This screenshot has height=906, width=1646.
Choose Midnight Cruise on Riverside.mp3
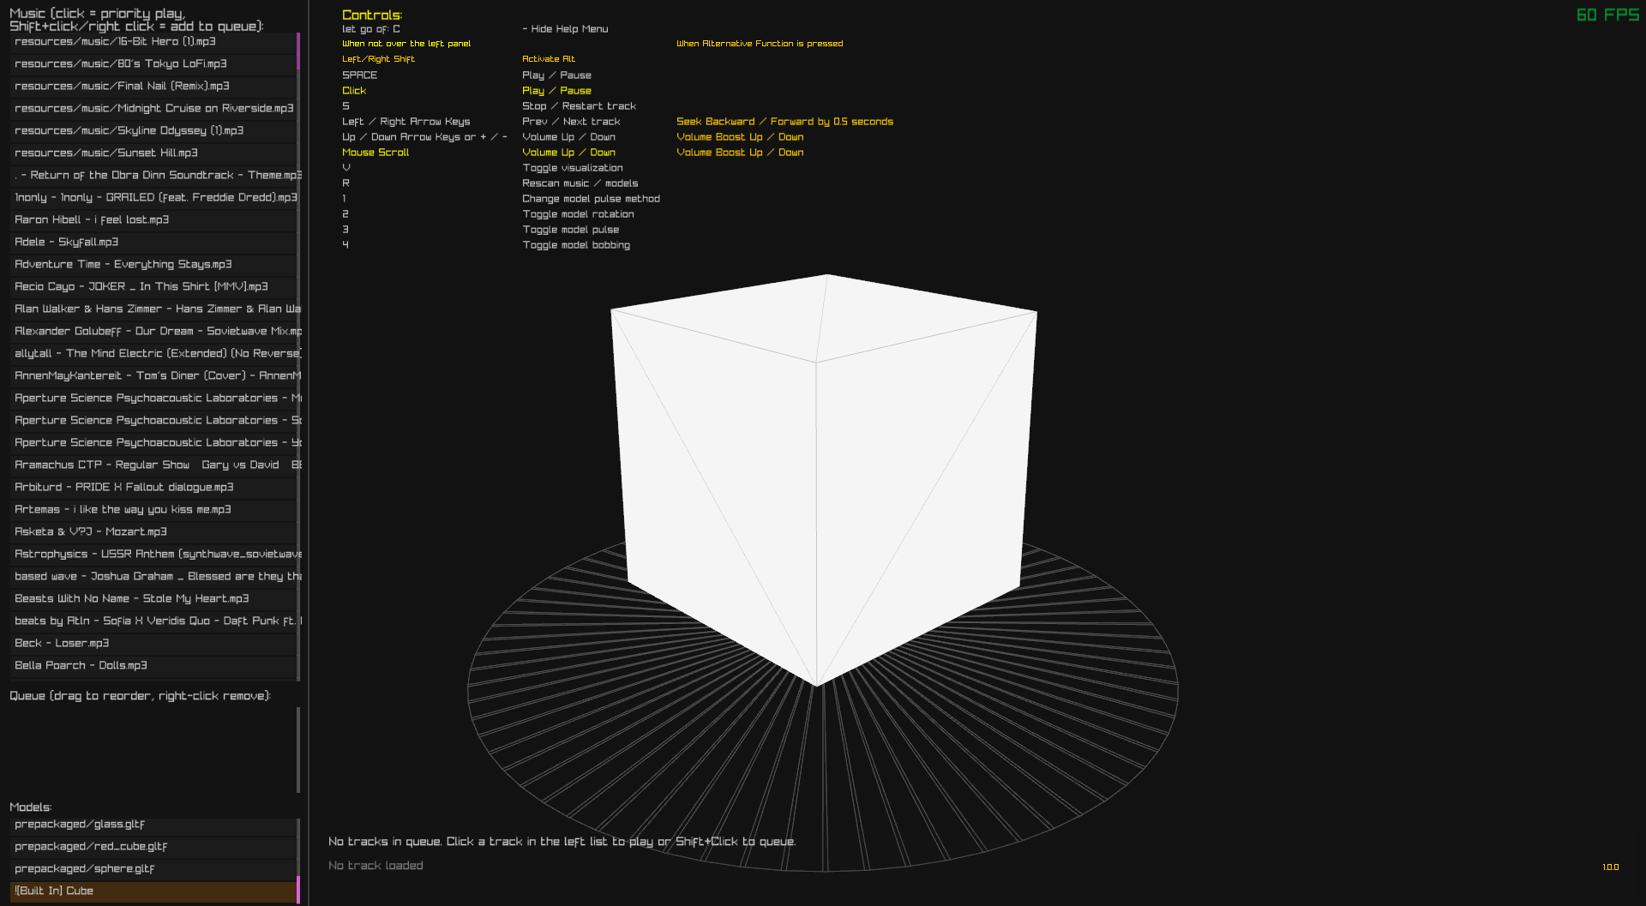[153, 109]
